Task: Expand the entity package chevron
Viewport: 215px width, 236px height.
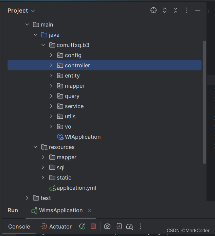Action: [x=51, y=75]
